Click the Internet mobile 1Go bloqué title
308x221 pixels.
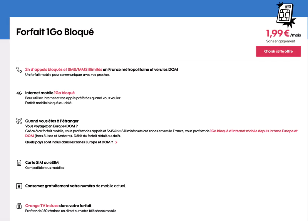[50, 93]
